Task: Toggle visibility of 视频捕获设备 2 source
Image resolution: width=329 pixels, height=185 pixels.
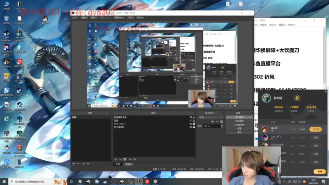Action: click(191, 117)
